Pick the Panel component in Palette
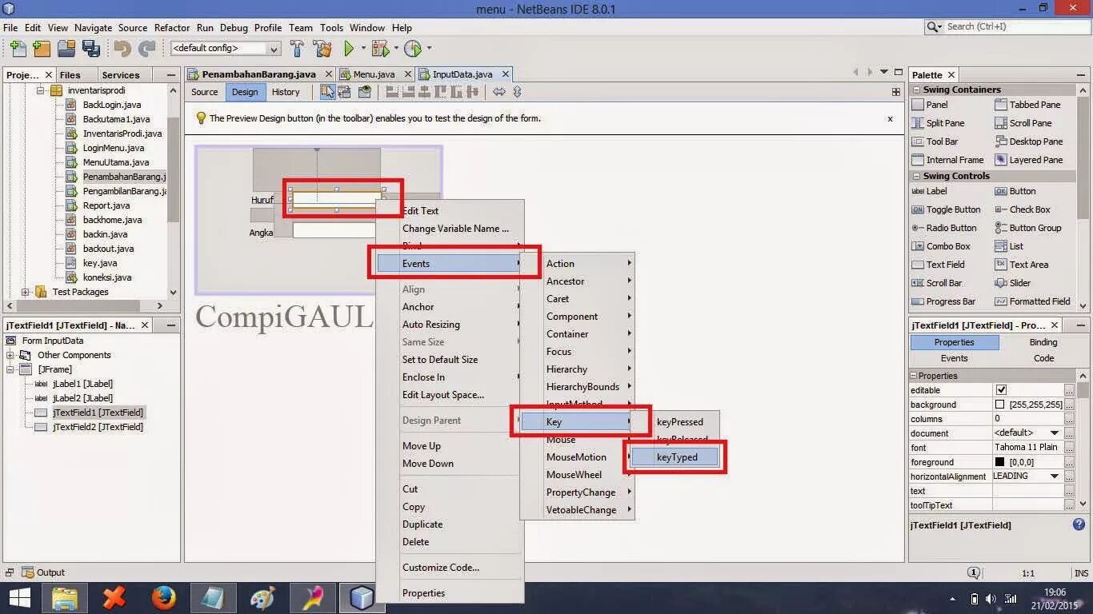This screenshot has width=1093, height=614. pos(930,105)
